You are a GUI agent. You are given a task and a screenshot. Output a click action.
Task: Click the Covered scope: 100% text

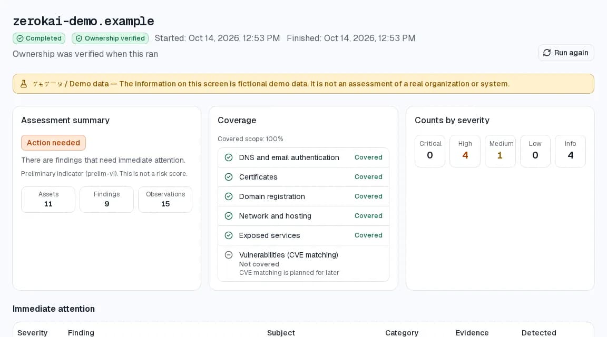pos(250,139)
